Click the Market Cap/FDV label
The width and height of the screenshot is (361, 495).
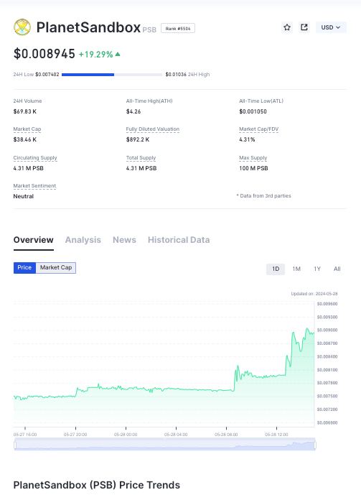(259, 129)
